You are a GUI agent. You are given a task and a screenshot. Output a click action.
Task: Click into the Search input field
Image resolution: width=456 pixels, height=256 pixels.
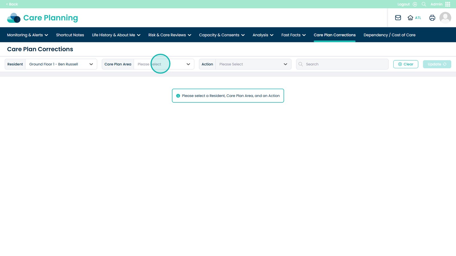click(x=342, y=64)
